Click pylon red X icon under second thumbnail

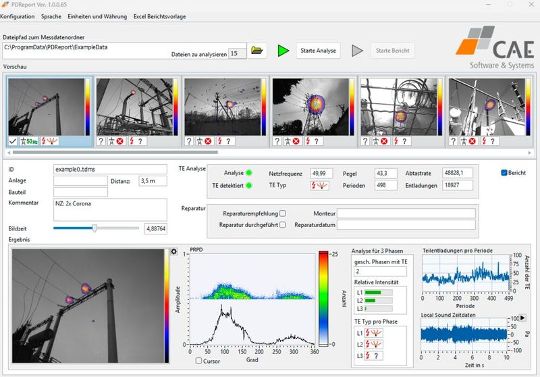click(x=116, y=141)
